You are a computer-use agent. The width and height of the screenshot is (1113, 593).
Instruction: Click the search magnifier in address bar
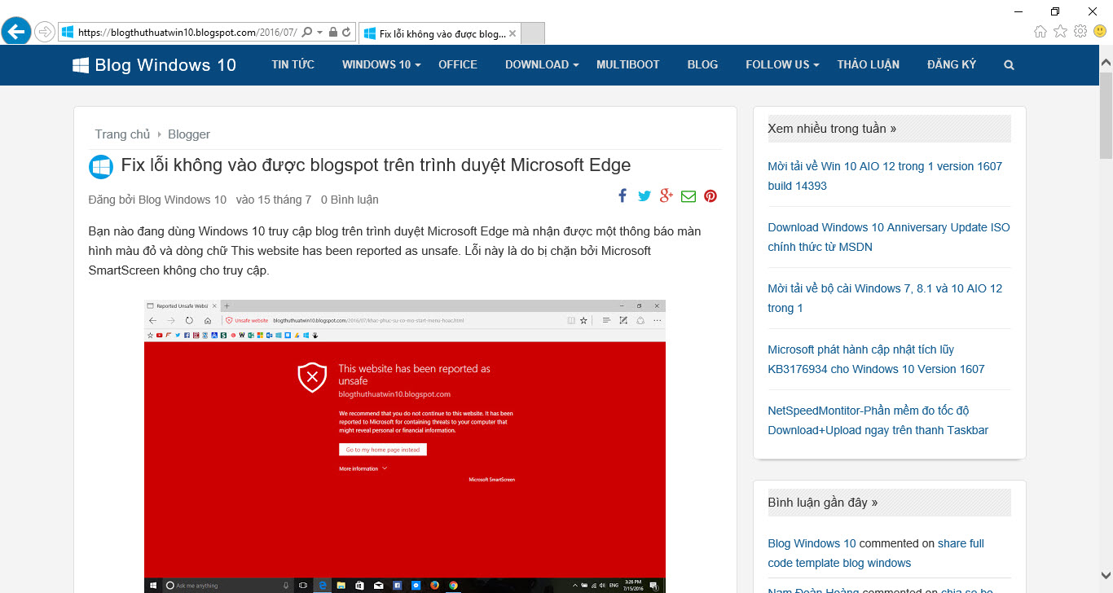tap(307, 33)
